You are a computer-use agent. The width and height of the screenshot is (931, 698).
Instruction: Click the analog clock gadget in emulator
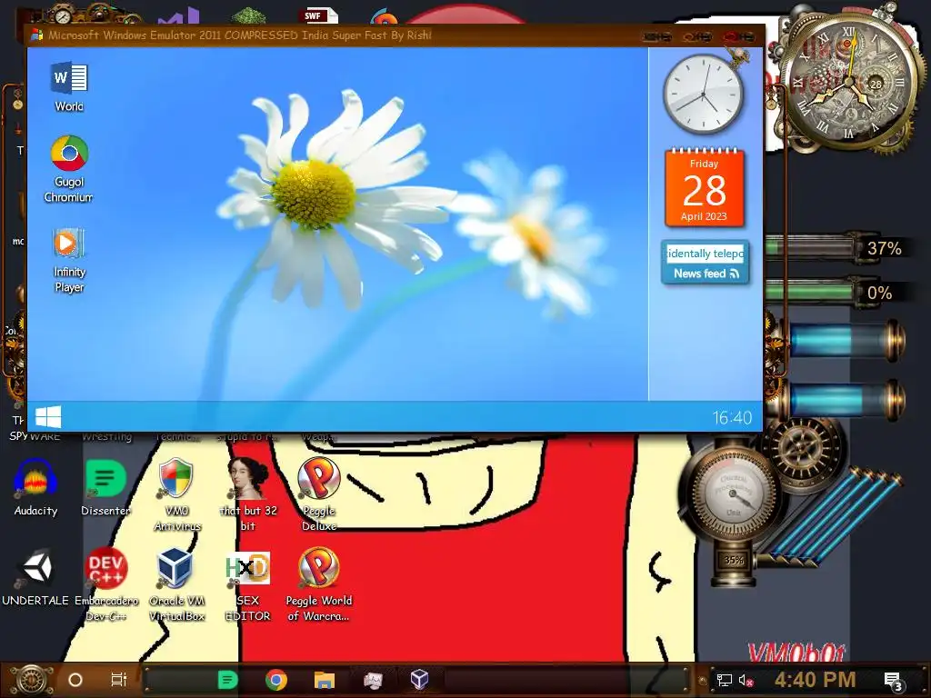(703, 94)
